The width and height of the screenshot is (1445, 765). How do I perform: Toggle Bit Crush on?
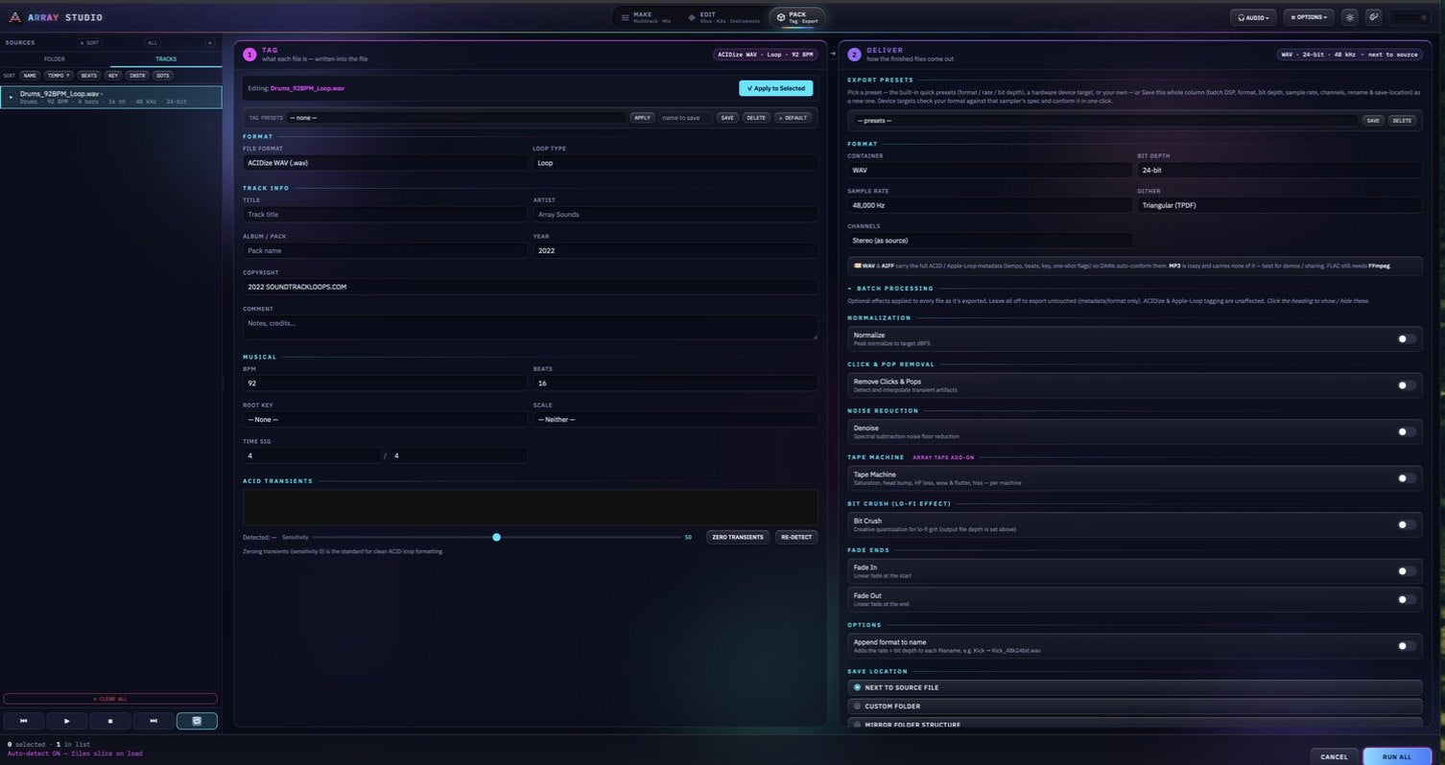coord(1406,524)
